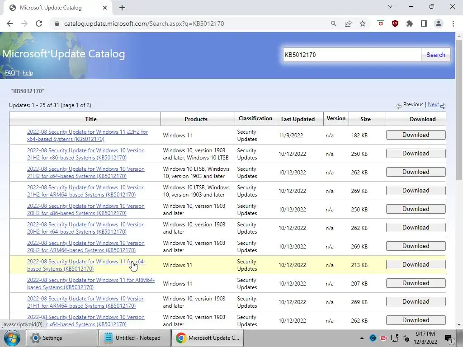Download the 213 KB Windows 11 x64 update
This screenshot has height=347, width=463.
pyautogui.click(x=416, y=265)
